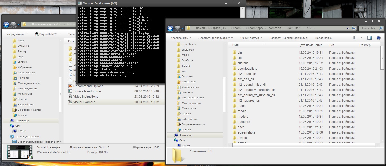Click Новая папка to create a folder
Image resolution: width=386 pixels, height=166 pixels.
click(x=323, y=38)
